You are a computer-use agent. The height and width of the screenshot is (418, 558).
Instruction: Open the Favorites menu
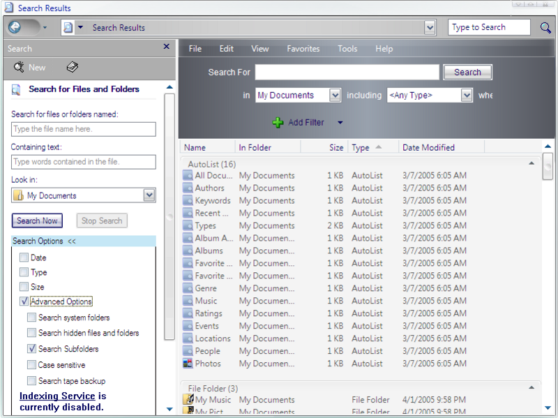[303, 49]
